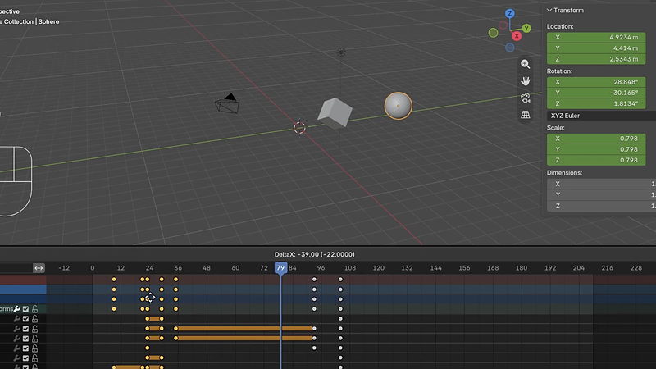Click frame 204 on the timeline ruler
656x369 pixels.
tap(579, 268)
